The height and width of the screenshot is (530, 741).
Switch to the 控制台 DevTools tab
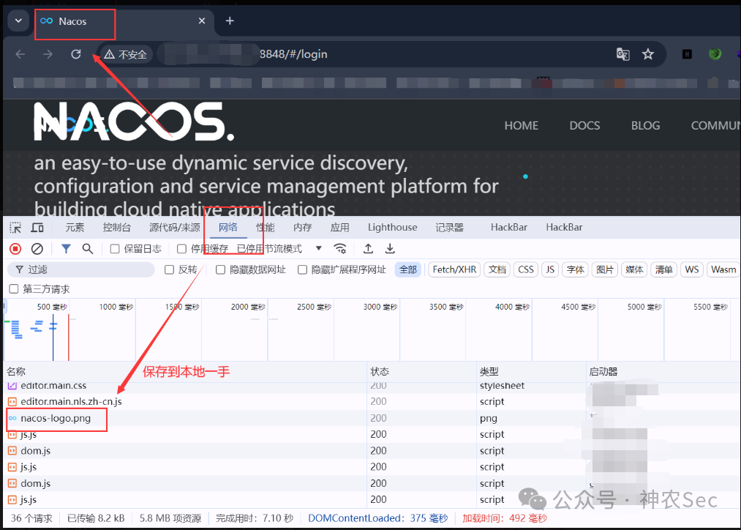click(x=117, y=228)
